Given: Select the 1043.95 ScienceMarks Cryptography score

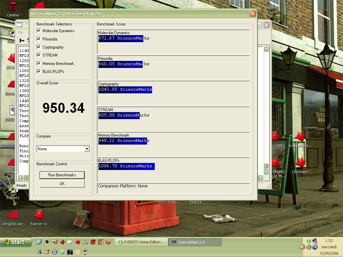Looking at the screenshot, I should click(x=125, y=90).
